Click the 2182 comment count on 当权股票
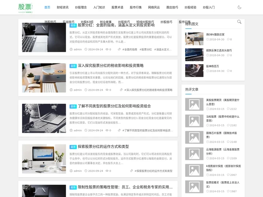The image size is (263, 197). click(x=233, y=125)
